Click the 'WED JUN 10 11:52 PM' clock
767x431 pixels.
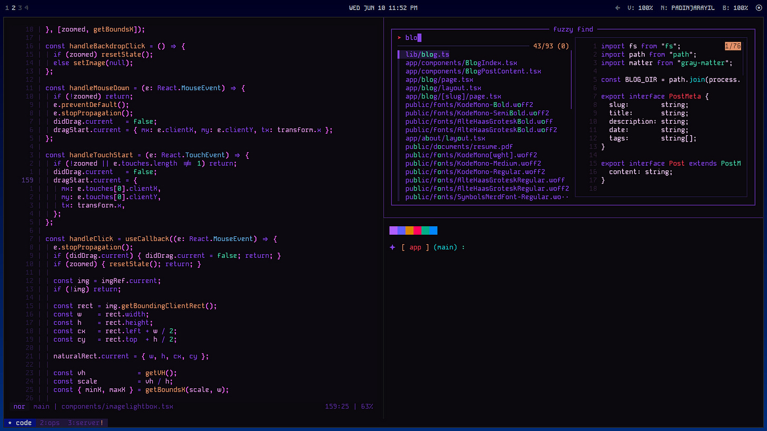383,8
